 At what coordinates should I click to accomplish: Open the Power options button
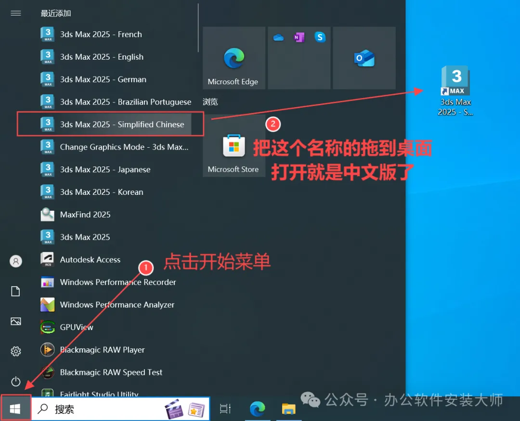coord(15,381)
